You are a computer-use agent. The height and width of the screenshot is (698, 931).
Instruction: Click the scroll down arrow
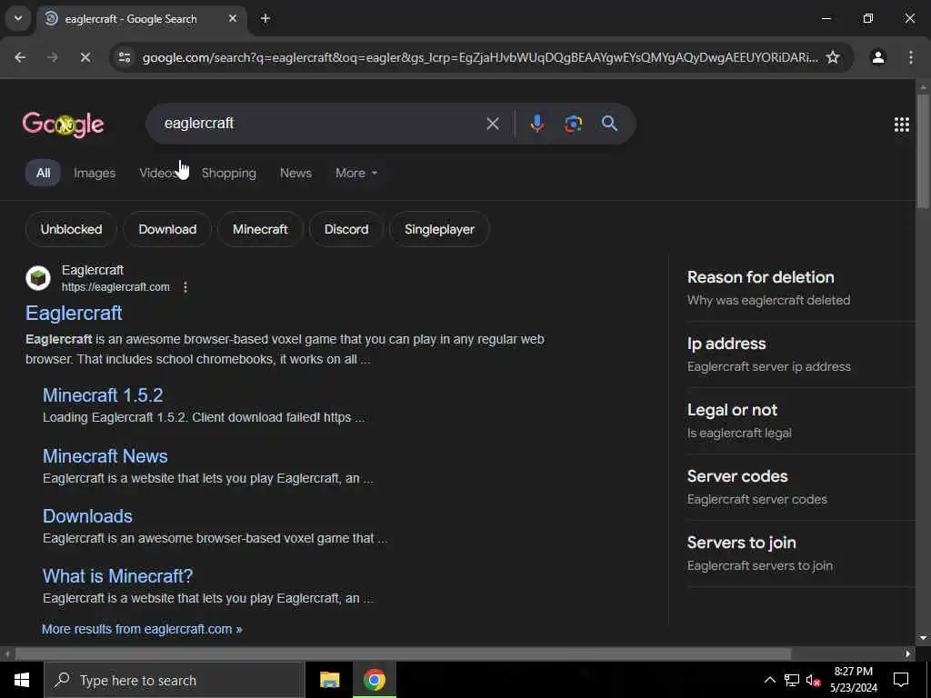(923, 638)
